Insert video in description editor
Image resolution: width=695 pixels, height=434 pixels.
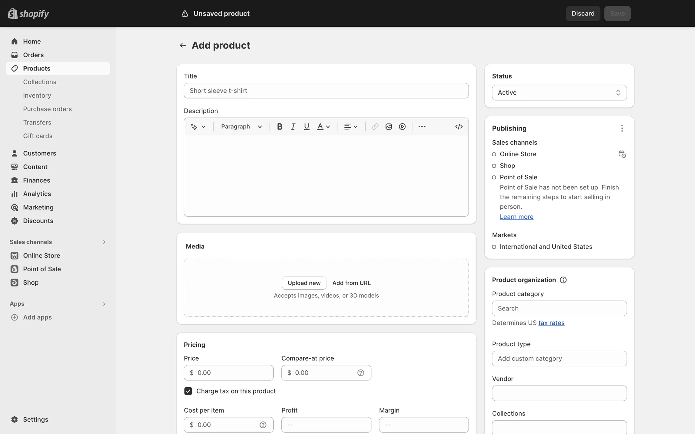click(402, 127)
